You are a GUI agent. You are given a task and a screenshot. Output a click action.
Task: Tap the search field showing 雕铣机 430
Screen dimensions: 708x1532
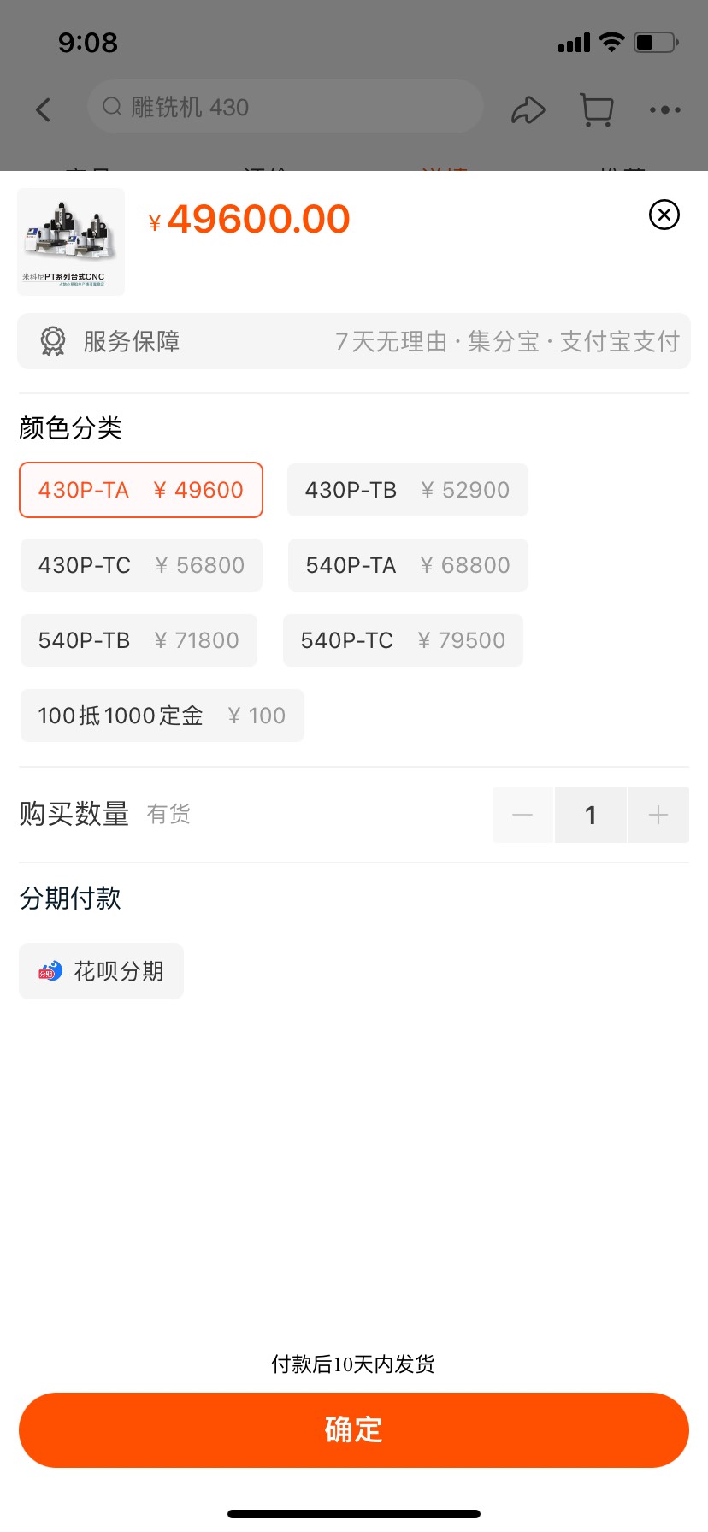click(x=286, y=107)
